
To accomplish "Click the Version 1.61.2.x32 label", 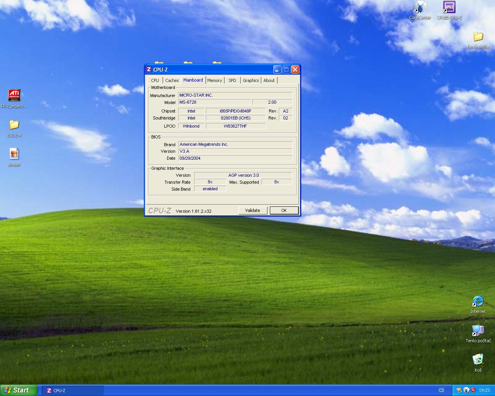I will click(193, 211).
